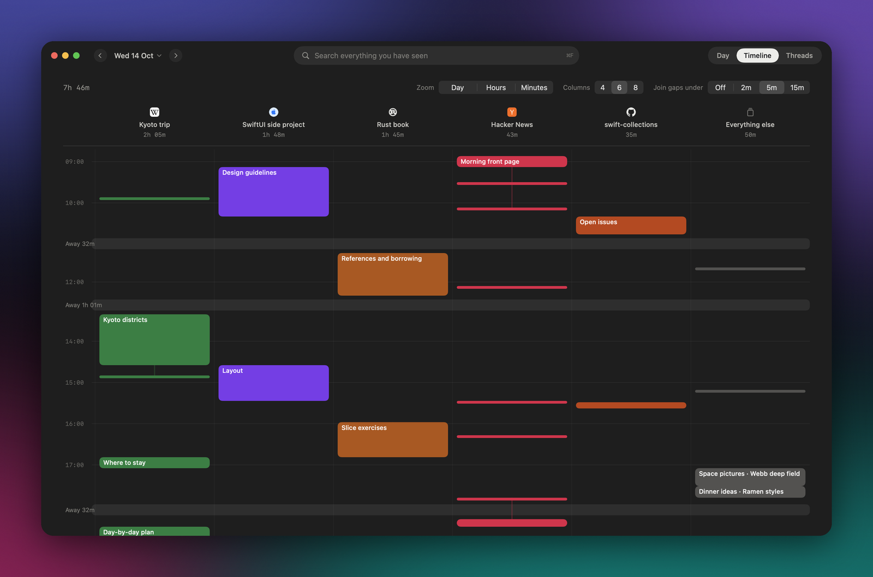
Task: Click the grey Everything else bar before 12:00
Action: coord(750,269)
